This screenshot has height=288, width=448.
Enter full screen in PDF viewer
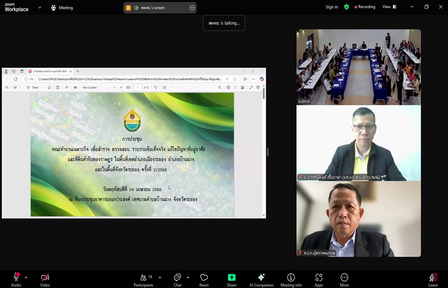251,87
